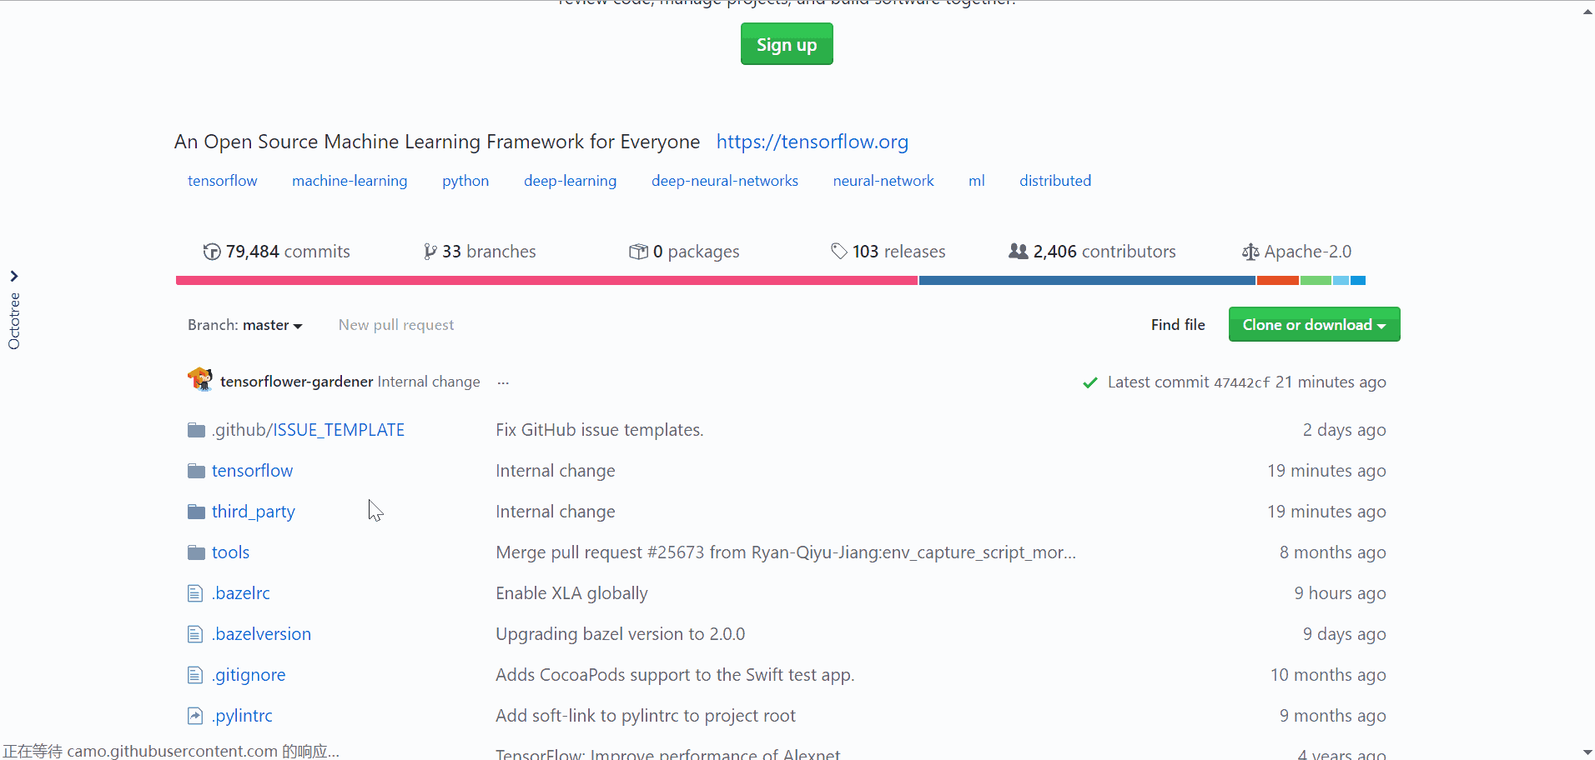Click the Find file button

pos(1178,325)
